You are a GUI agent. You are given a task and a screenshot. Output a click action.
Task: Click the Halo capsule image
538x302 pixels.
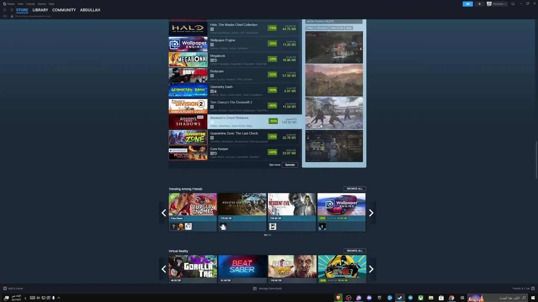coord(188,29)
